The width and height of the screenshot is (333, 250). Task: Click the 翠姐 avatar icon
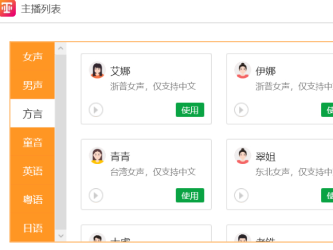243,156
